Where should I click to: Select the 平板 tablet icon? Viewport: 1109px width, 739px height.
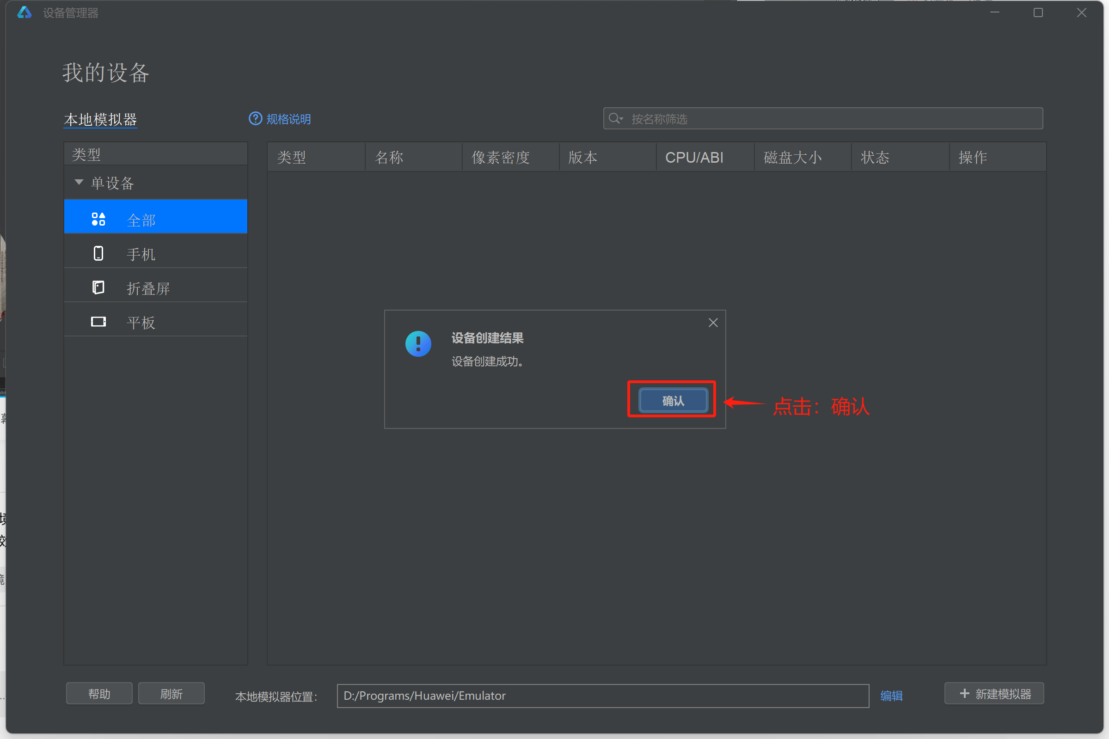coord(98,322)
